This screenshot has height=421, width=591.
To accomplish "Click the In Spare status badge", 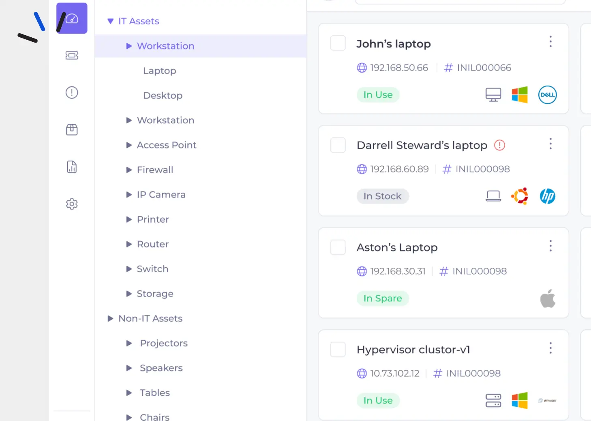I will click(x=383, y=299).
